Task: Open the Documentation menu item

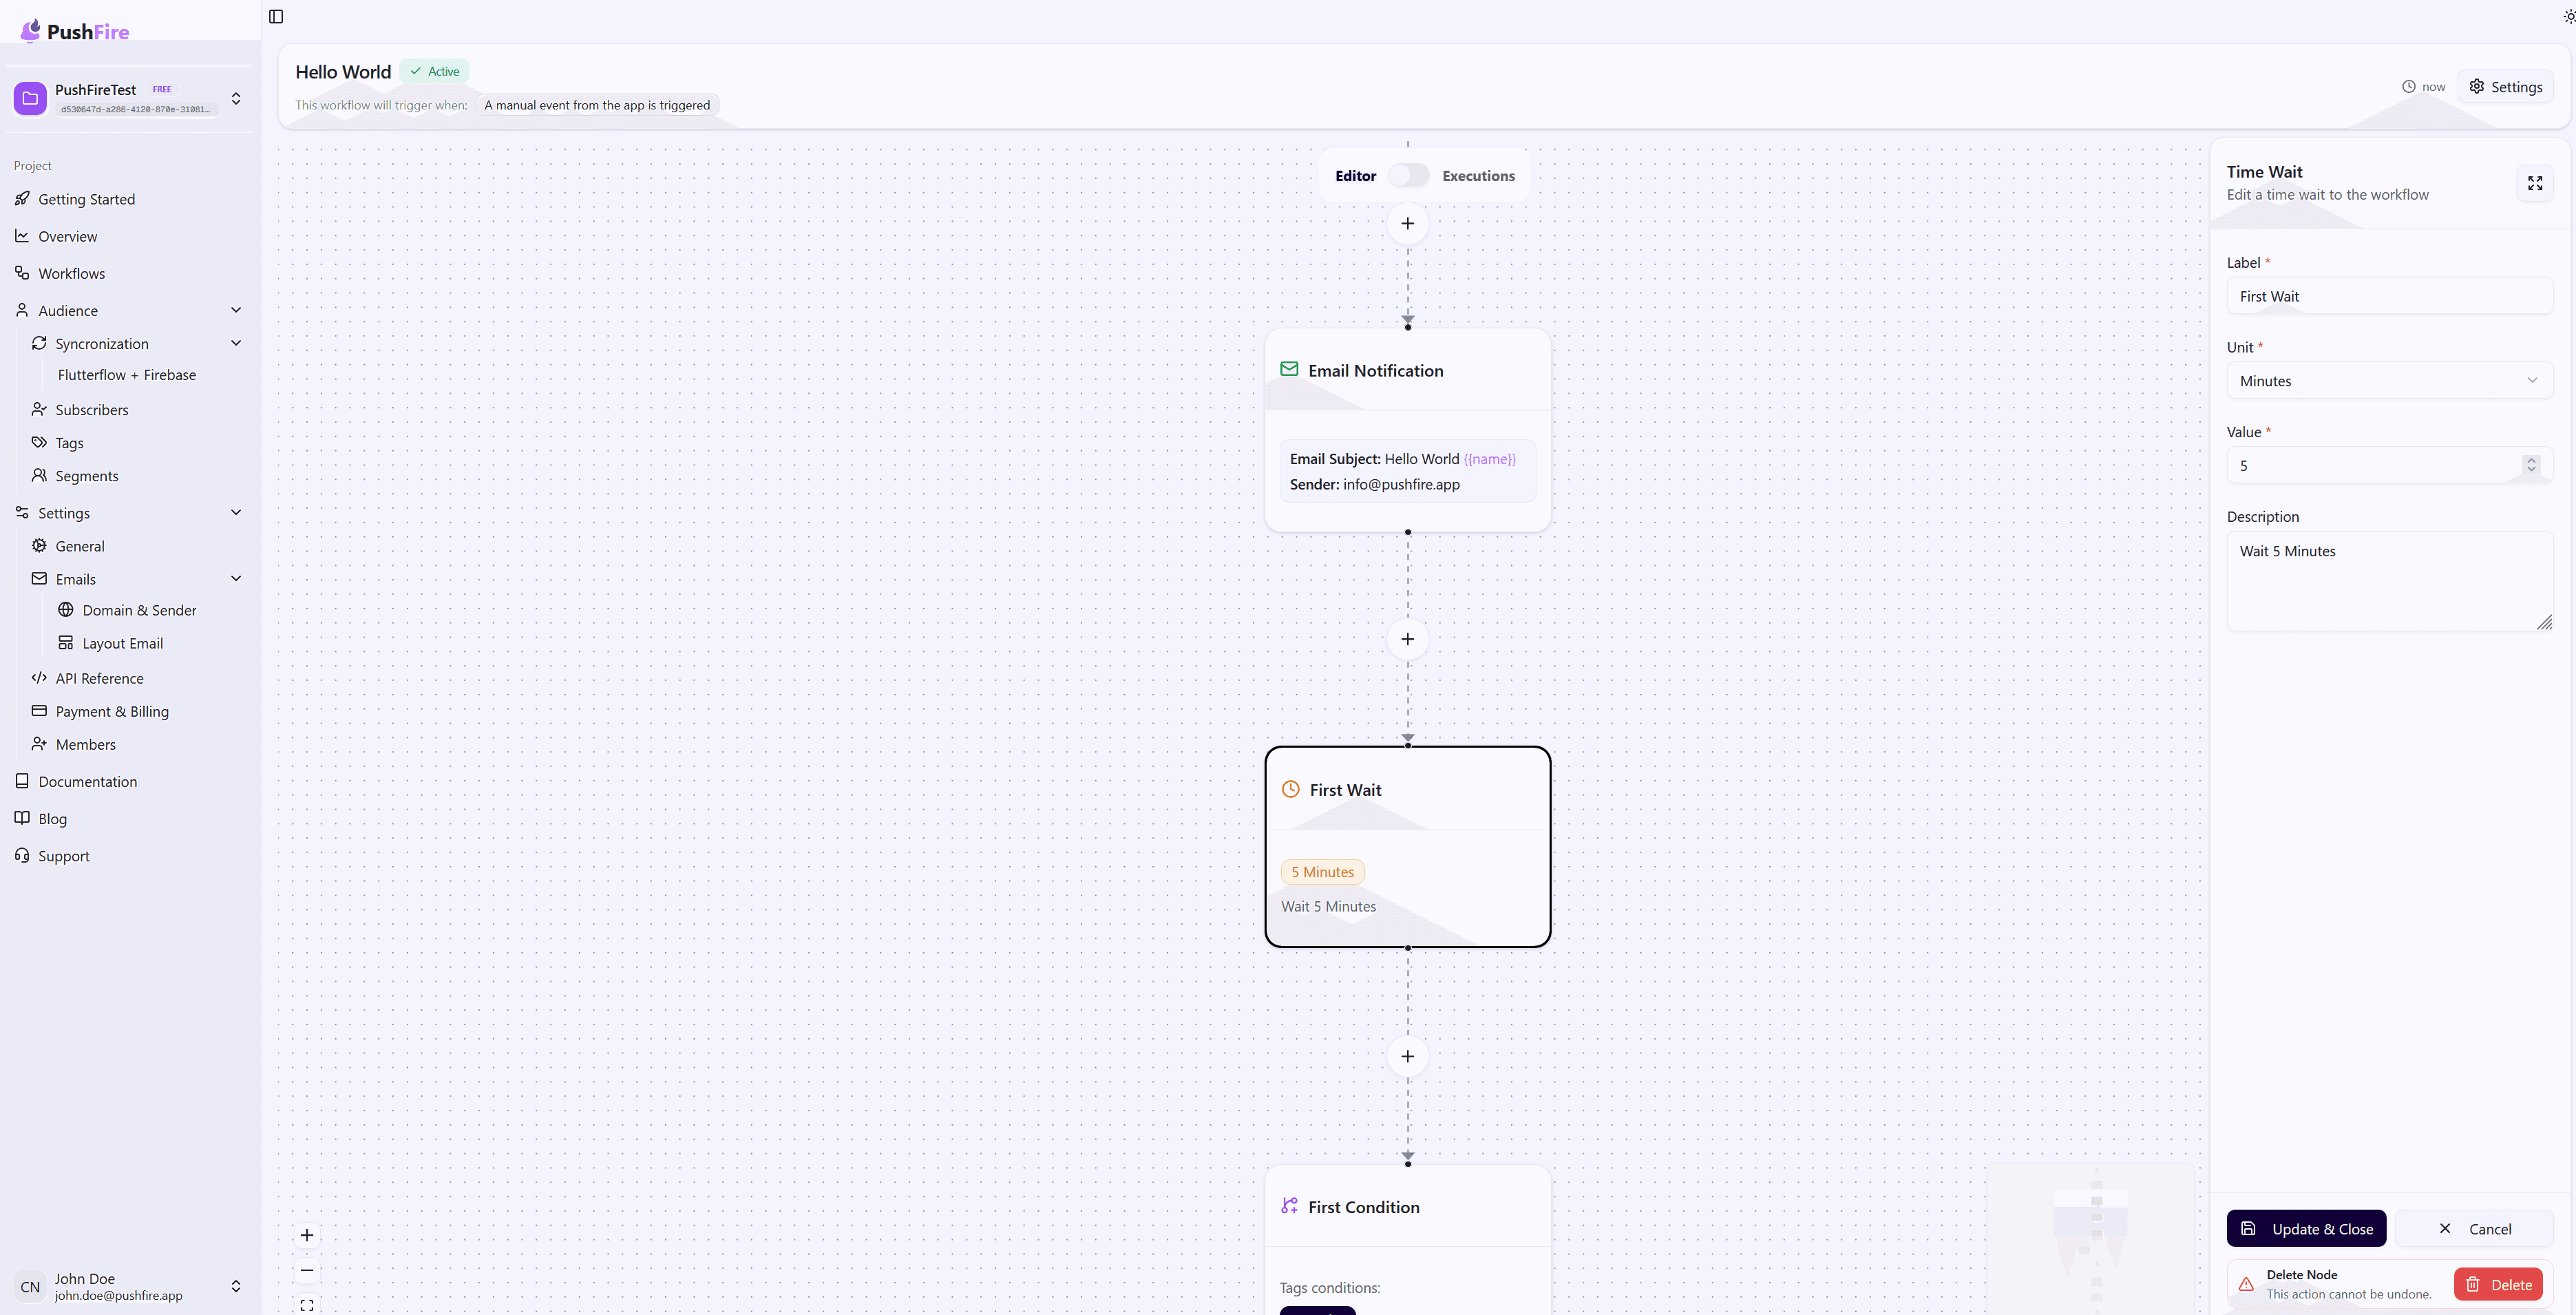Action: [88, 781]
